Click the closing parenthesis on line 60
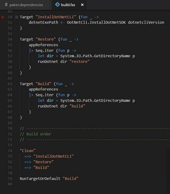170x194 pixels. click(x=21, y=73)
